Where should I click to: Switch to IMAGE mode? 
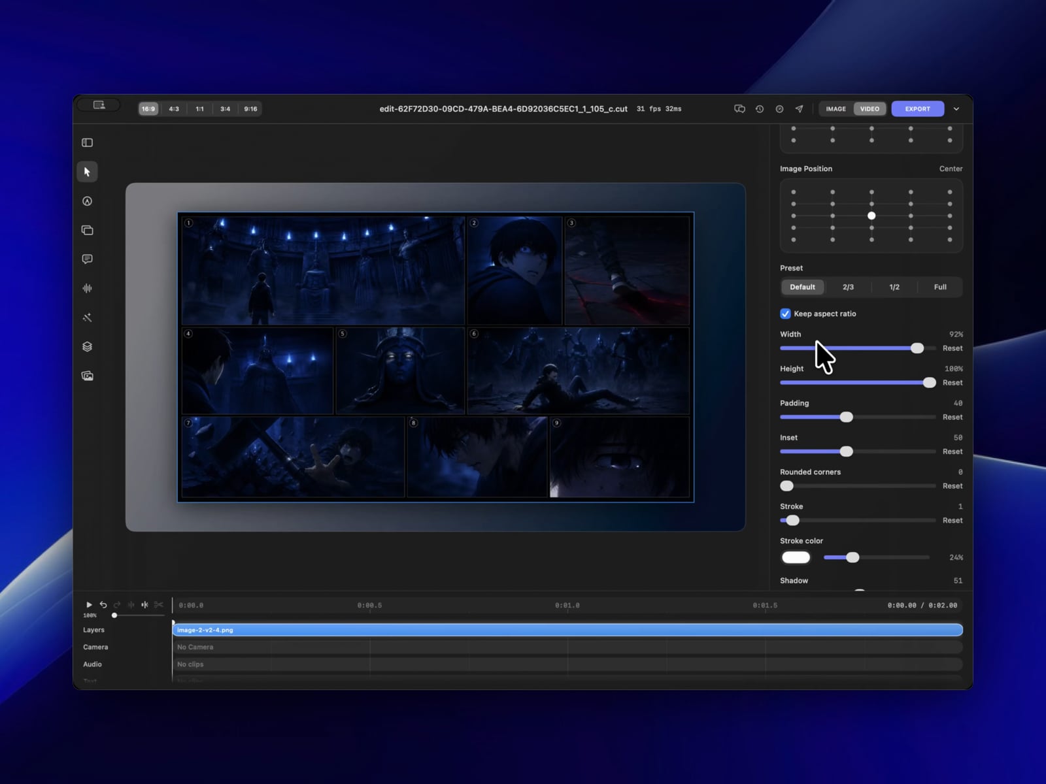(x=835, y=109)
